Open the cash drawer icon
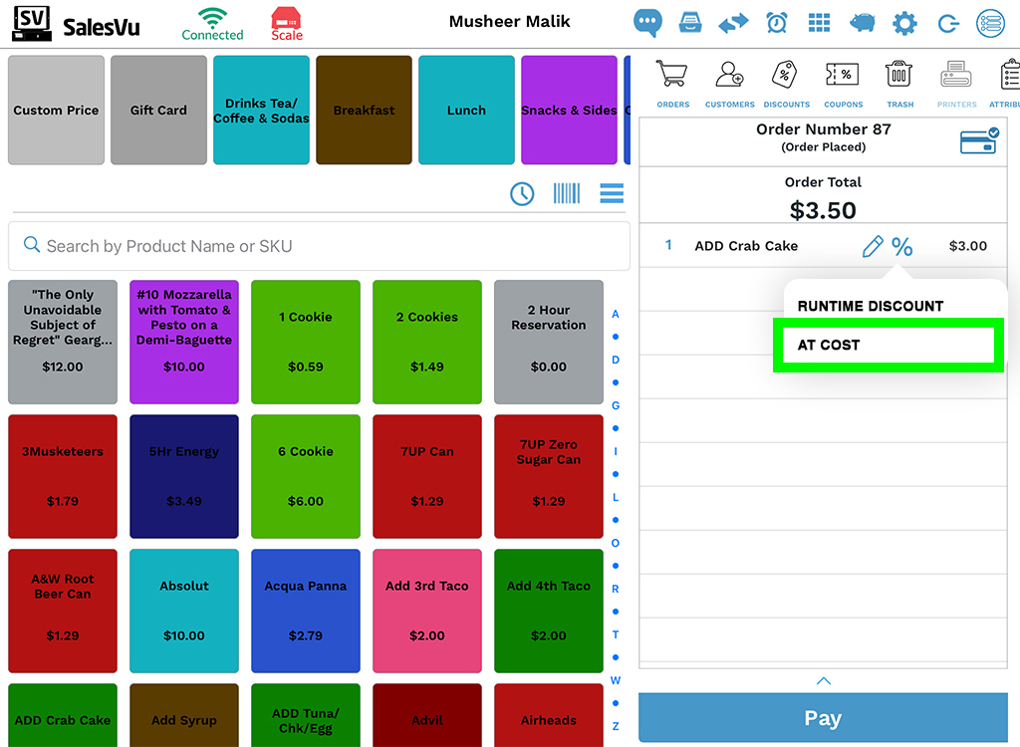This screenshot has width=1020, height=747. tap(690, 23)
